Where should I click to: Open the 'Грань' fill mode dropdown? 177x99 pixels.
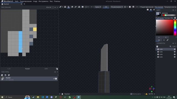pos(98,7)
